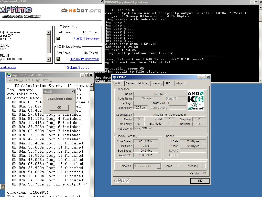The height and width of the screenshot is (197, 262).
Task: Click the Cores count field
Action: 178,166
